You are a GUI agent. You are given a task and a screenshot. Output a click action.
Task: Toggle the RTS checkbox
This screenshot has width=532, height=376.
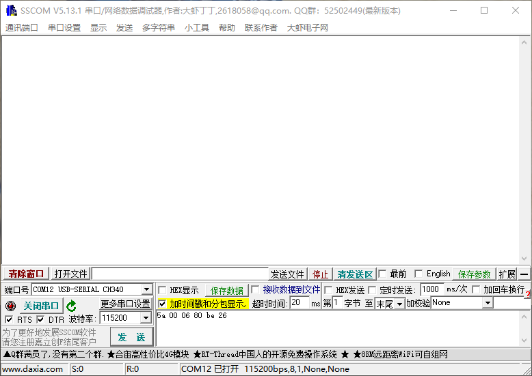[x=9, y=319]
